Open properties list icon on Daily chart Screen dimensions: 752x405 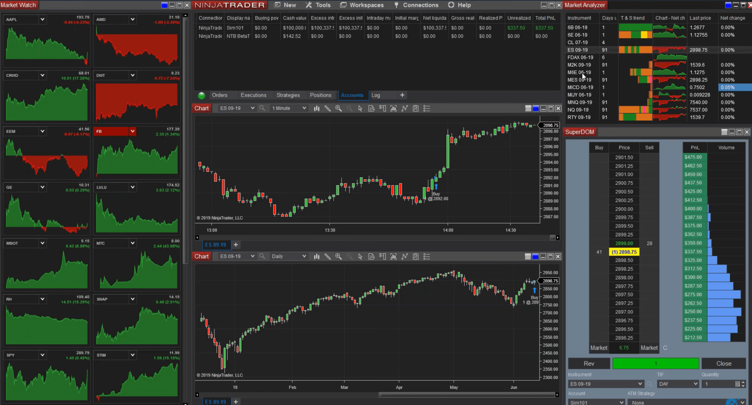coord(426,256)
